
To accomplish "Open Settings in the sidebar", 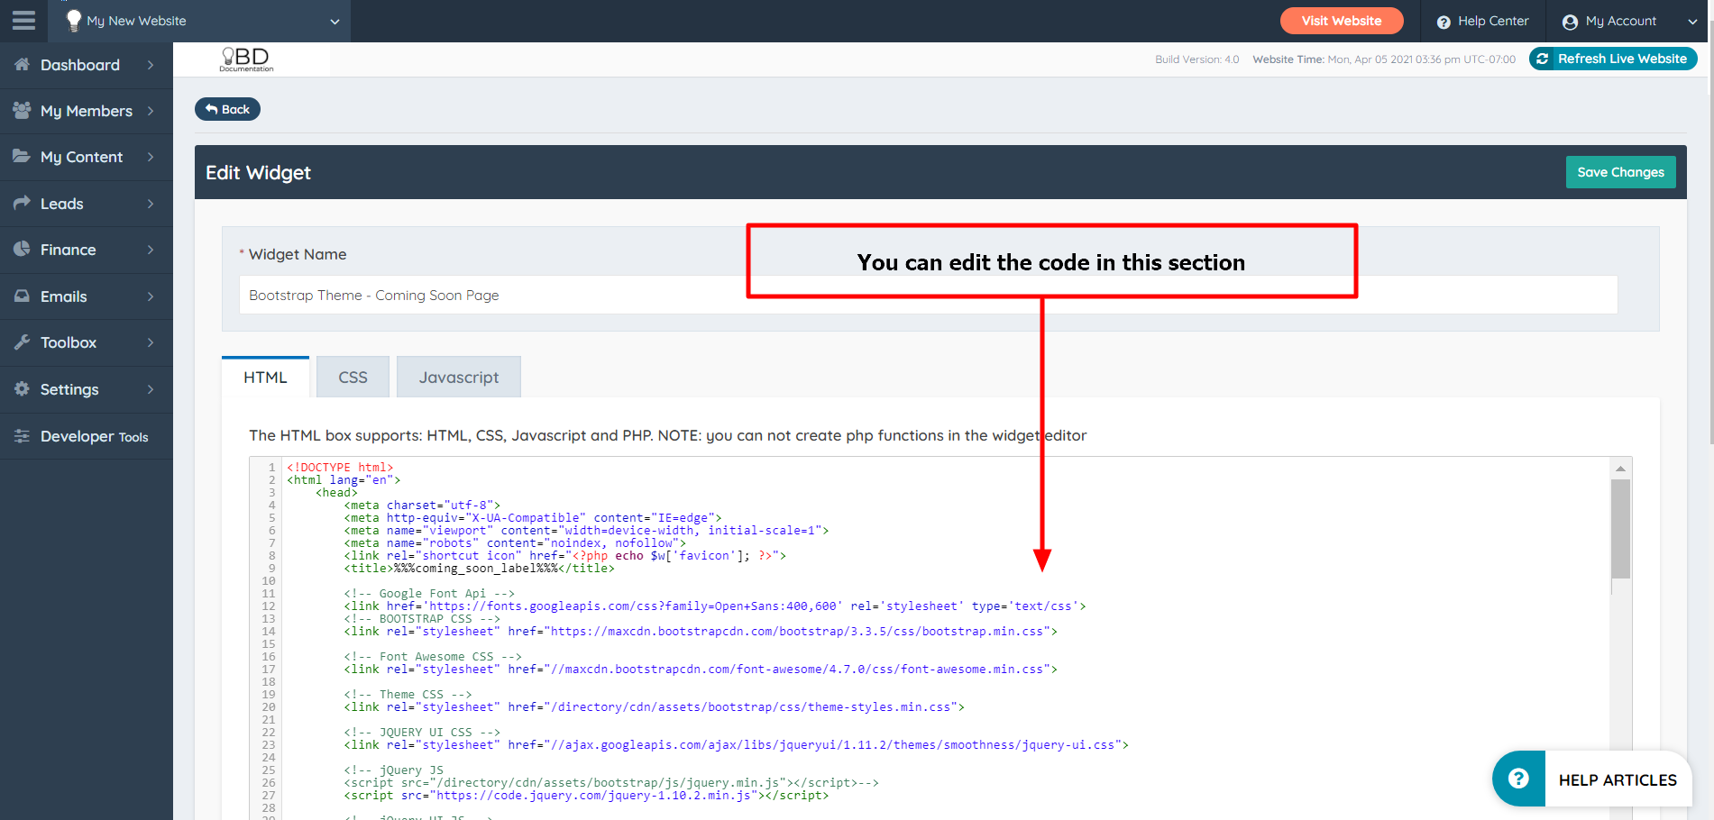I will click(87, 389).
